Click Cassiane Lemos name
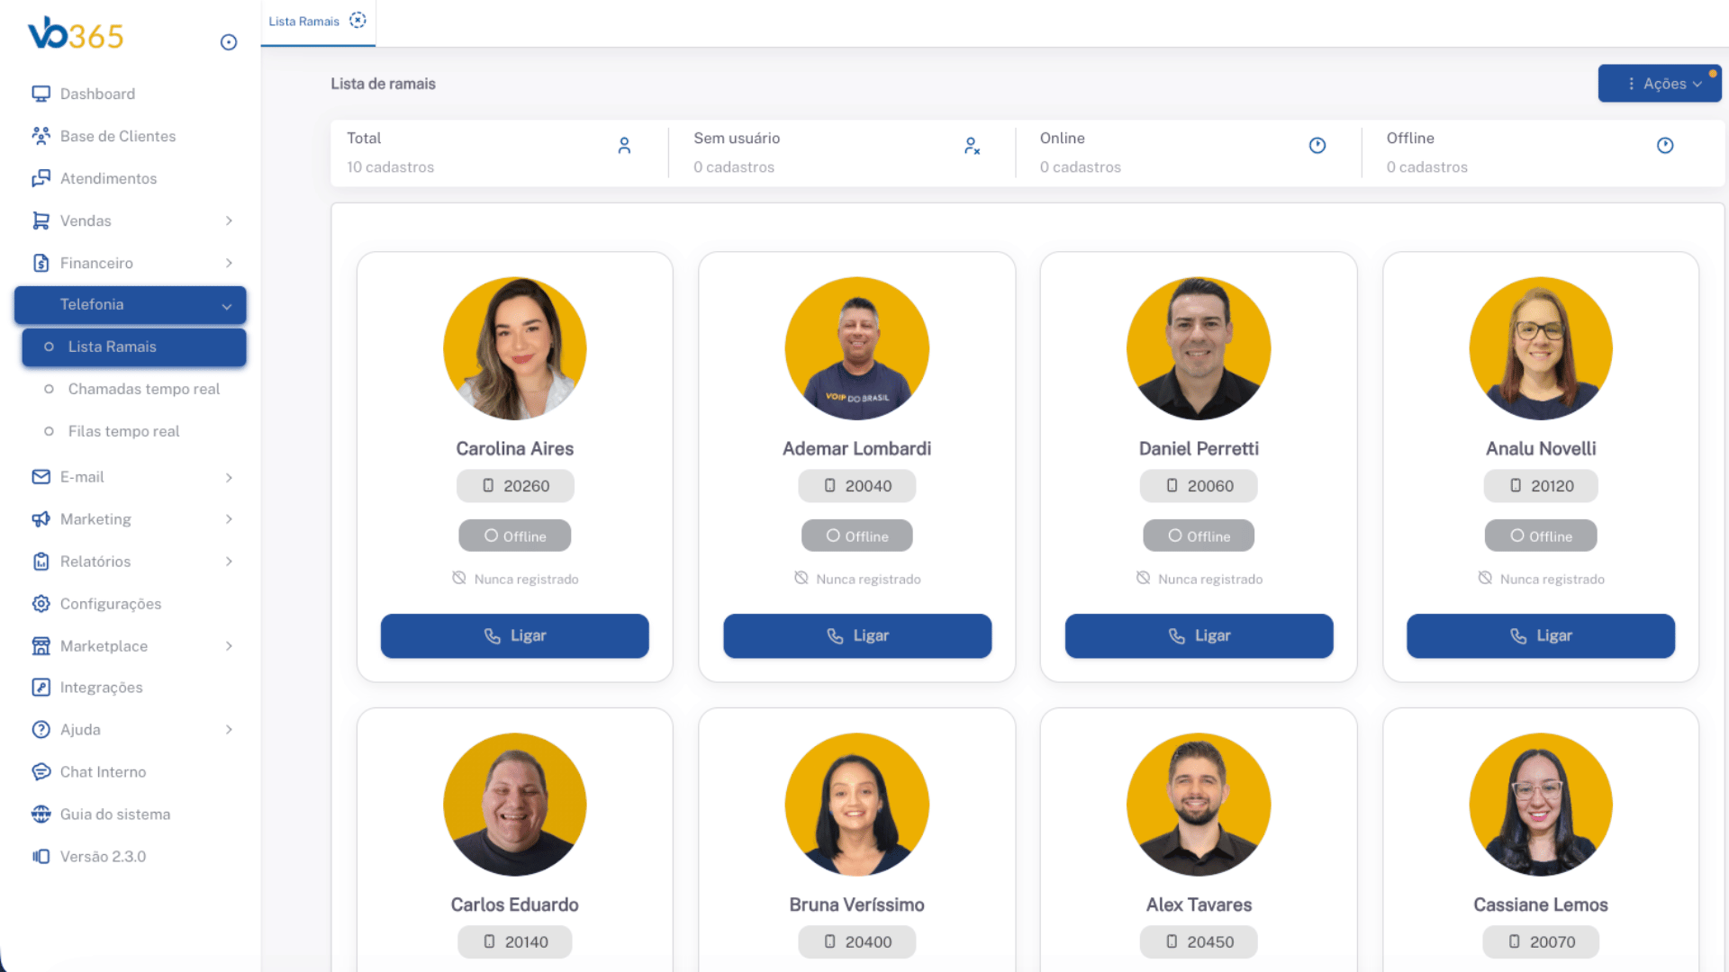 point(1541,904)
